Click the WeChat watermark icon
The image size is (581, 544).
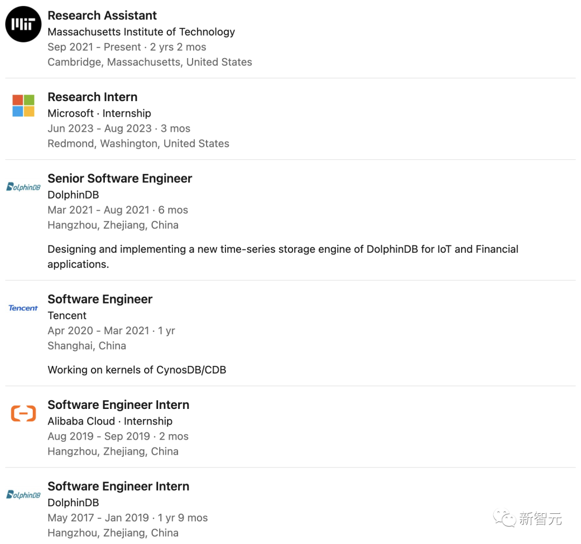click(505, 518)
